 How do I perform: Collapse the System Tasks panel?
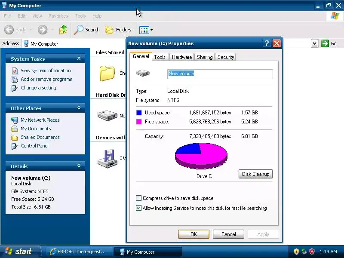tap(79, 58)
